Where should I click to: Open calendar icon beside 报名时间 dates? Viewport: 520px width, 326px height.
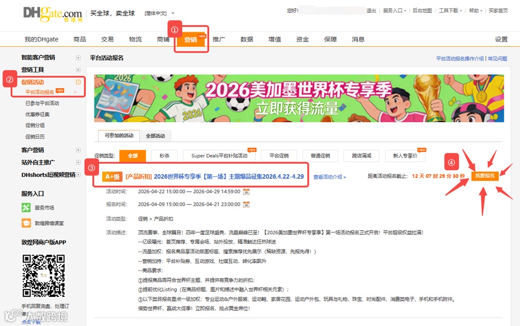coord(246,205)
